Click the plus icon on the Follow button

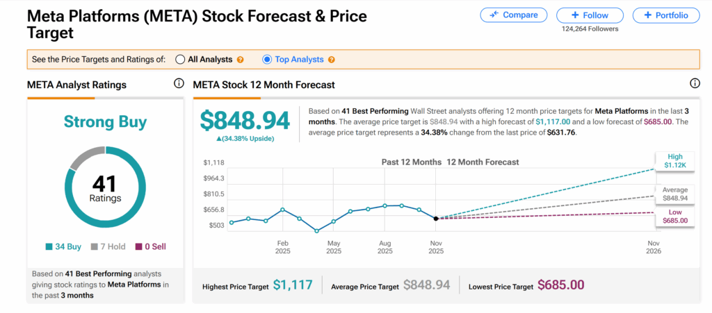point(574,15)
